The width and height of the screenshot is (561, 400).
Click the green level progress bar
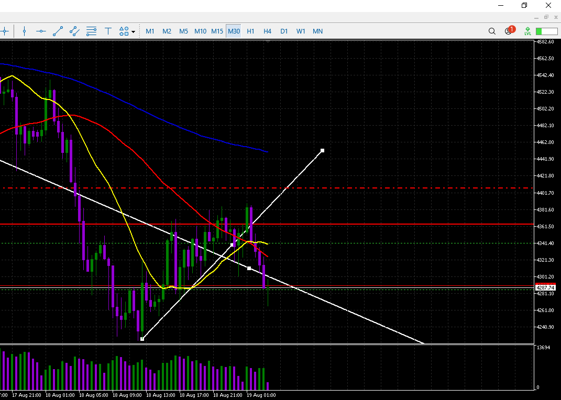[x=546, y=31]
